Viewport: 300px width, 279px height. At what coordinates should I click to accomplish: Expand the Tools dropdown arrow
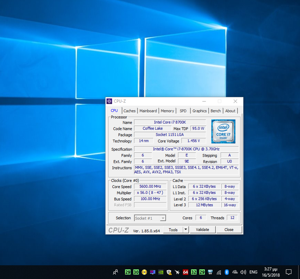(x=186, y=230)
